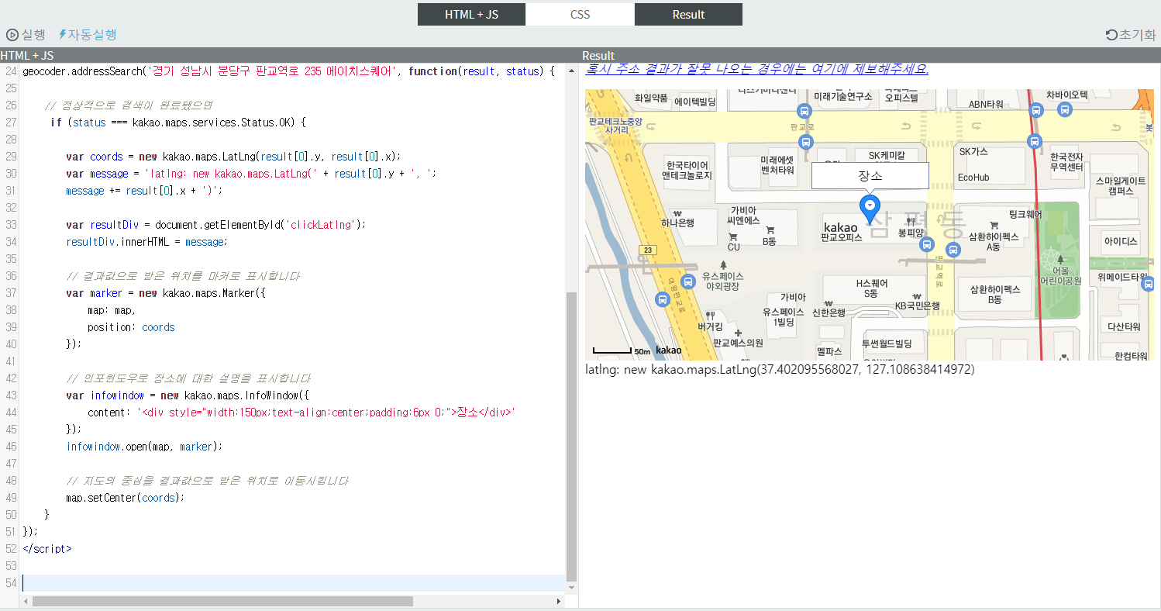This screenshot has width=1161, height=611.
Task: Click the 투썬월드빌딩 map label
Action: click(x=887, y=343)
